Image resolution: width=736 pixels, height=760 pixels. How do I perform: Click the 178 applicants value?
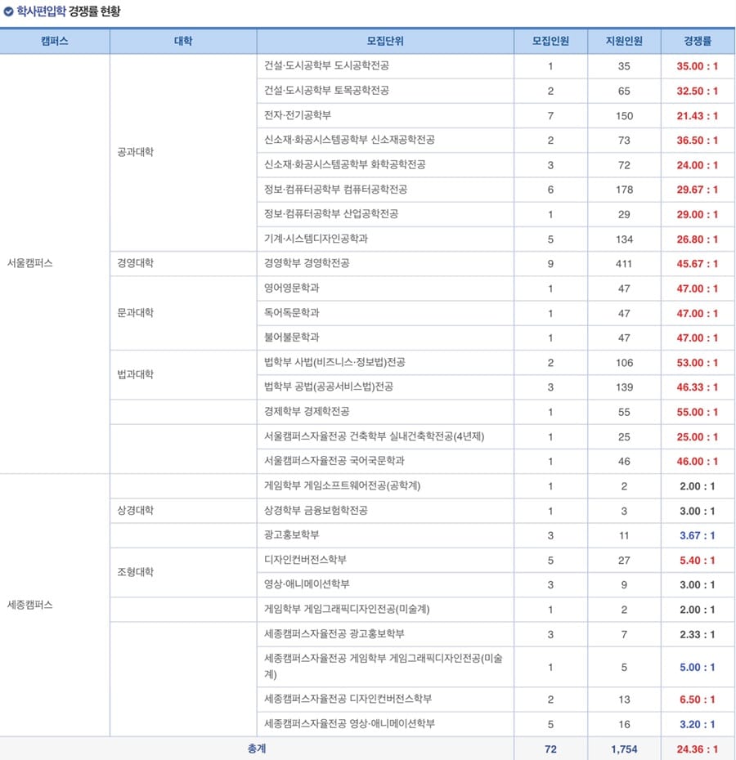pos(625,190)
